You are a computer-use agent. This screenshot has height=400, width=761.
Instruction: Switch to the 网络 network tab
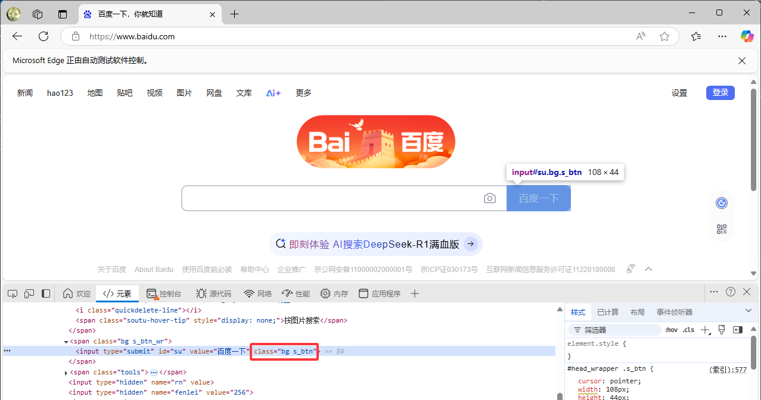[258, 293]
